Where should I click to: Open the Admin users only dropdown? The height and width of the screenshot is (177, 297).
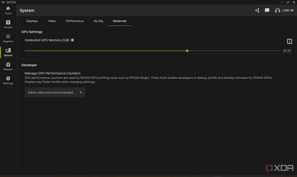55,92
